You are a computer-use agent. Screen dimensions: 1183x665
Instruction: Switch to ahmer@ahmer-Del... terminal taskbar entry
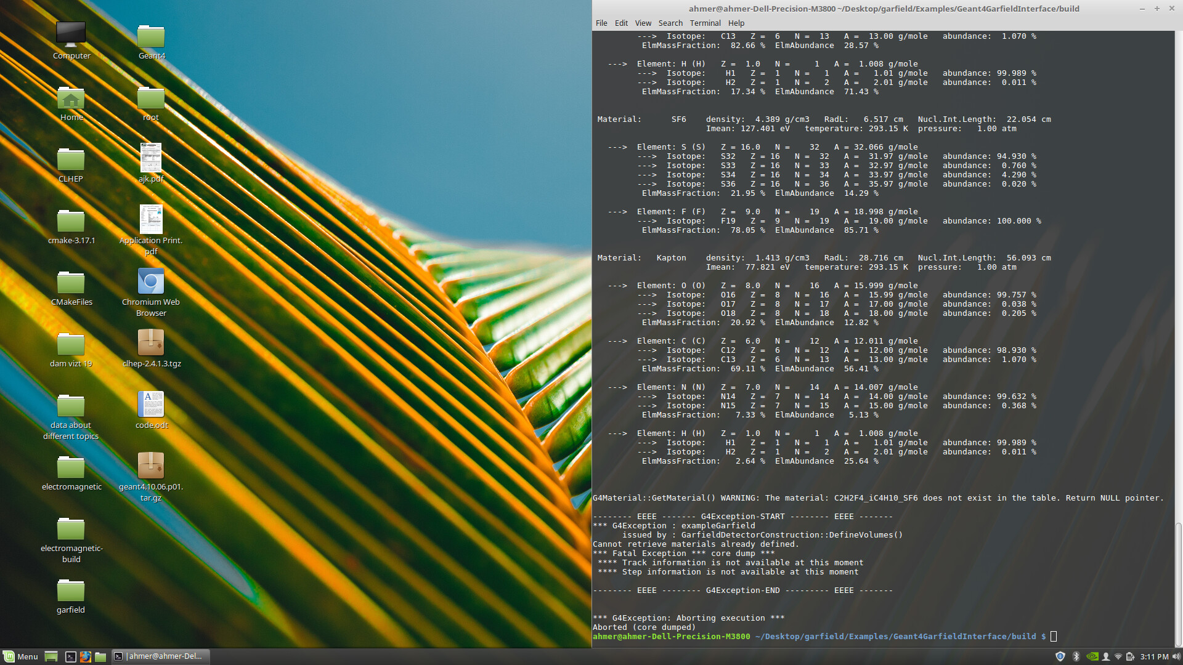click(x=160, y=656)
